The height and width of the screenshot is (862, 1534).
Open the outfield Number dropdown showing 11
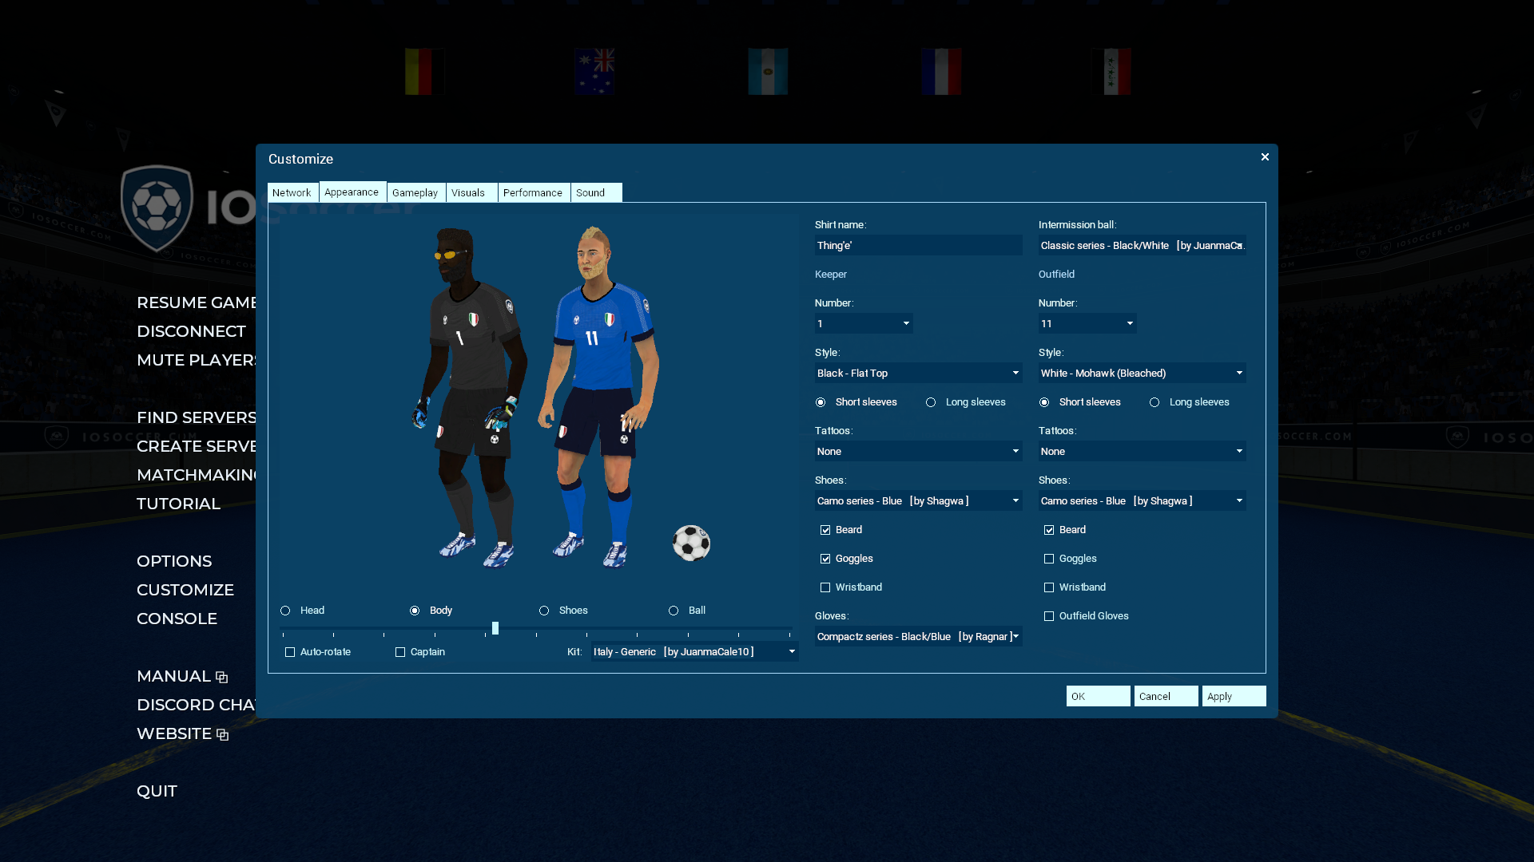tap(1087, 324)
